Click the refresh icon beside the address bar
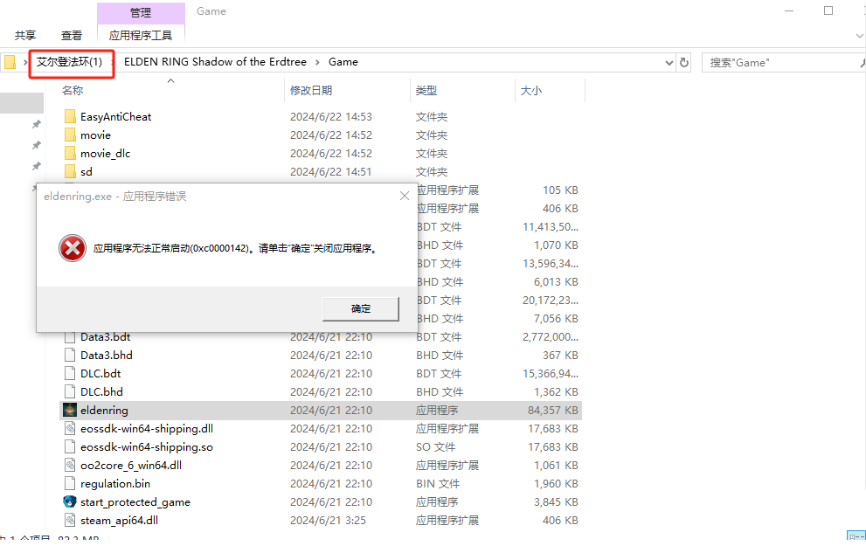The image size is (866, 553). coord(684,62)
